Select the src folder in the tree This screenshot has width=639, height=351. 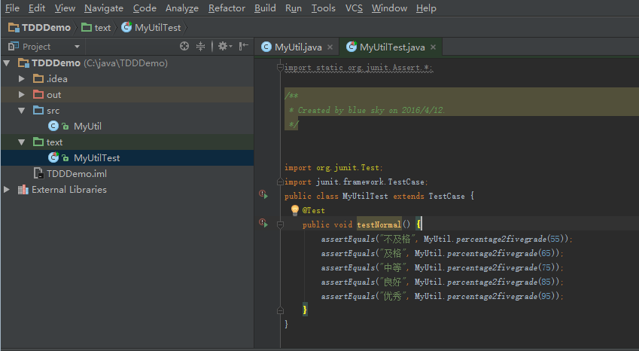pyautogui.click(x=127, y=111)
